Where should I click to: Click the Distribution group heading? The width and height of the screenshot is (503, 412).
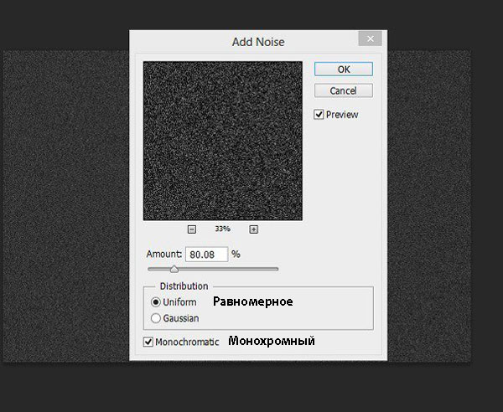coord(184,286)
